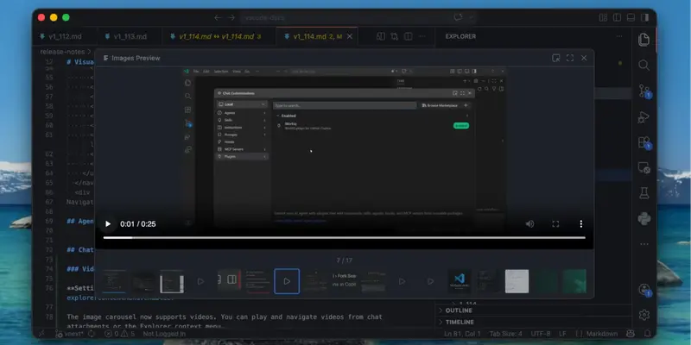This screenshot has width=691, height=345.
Task: Open the Extensions view
Action: [x=643, y=142]
